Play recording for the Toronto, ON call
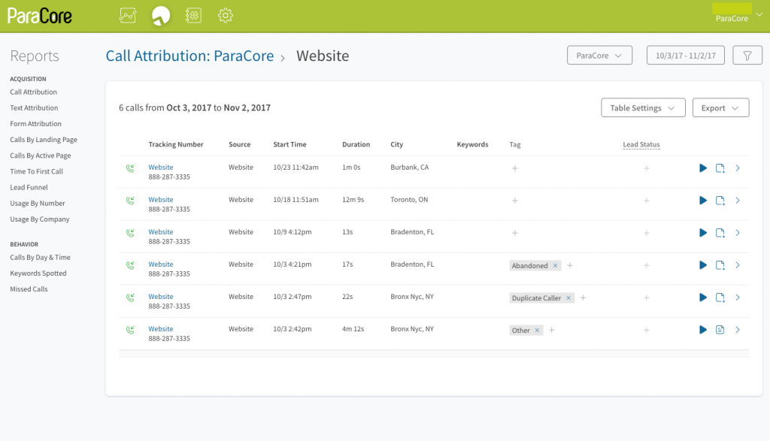Viewport: 770px width, 441px height. 703,201
